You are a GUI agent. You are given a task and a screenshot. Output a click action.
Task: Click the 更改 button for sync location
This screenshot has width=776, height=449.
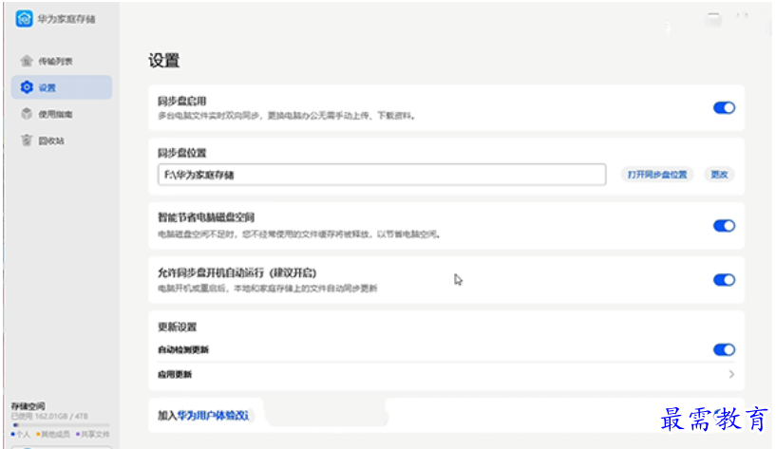pyautogui.click(x=719, y=175)
